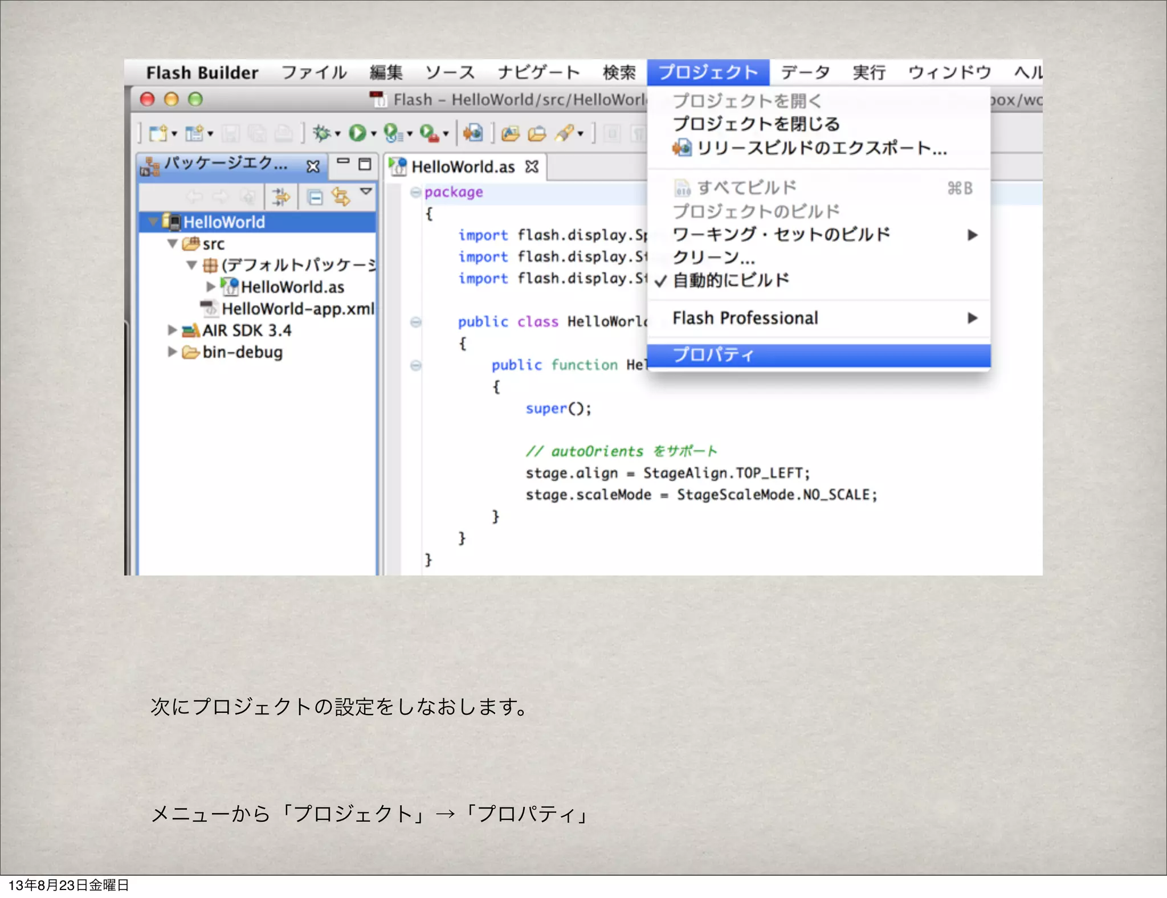The height and width of the screenshot is (898, 1167).
Task: Expand the bin-debug folder node
Action: (172, 352)
